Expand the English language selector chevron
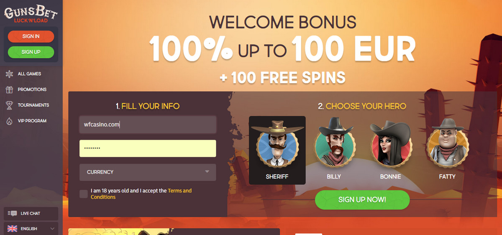This screenshot has width=502, height=235. [52, 229]
